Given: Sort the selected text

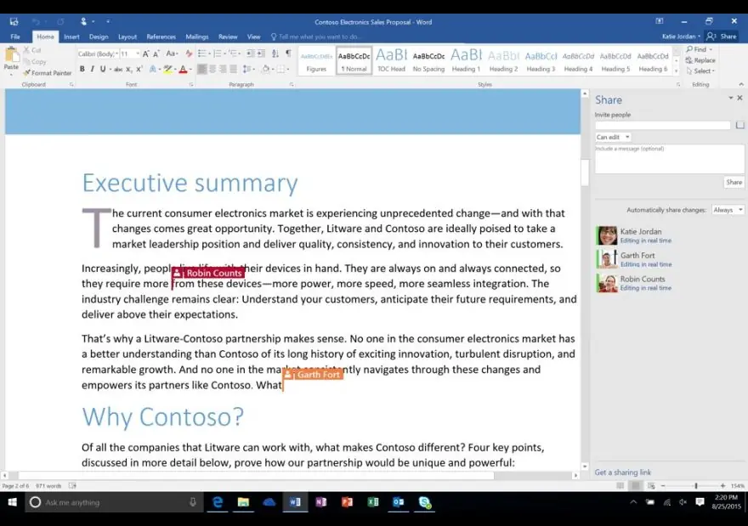Looking at the screenshot, I should tap(275, 54).
